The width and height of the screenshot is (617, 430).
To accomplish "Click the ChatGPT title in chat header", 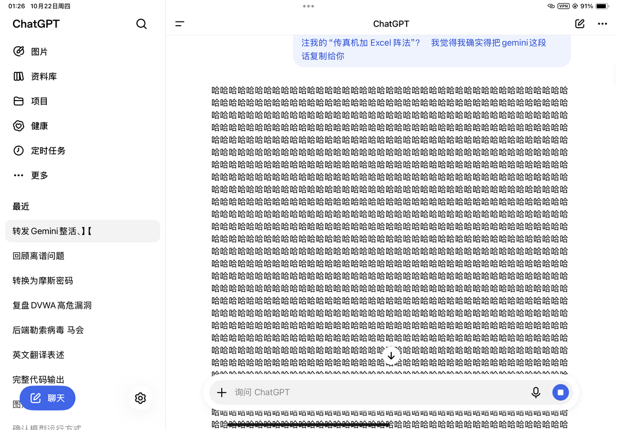I will pyautogui.click(x=391, y=24).
